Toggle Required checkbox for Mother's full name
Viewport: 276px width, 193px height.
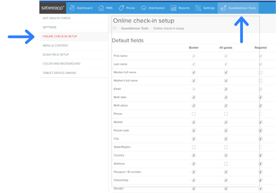point(261,81)
